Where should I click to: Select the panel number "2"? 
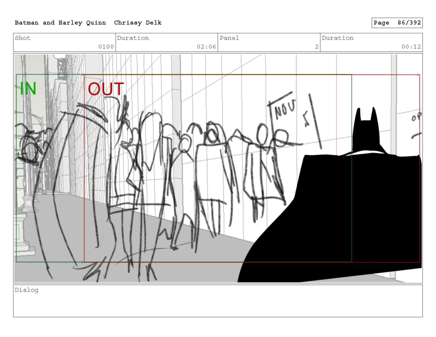[x=317, y=47]
